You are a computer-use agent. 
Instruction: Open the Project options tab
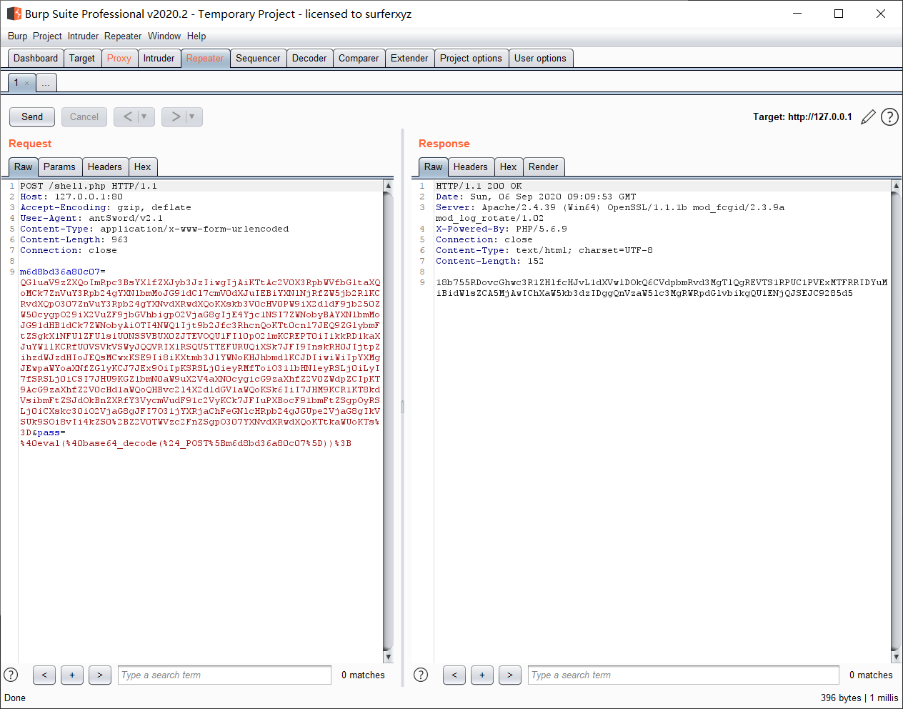471,59
